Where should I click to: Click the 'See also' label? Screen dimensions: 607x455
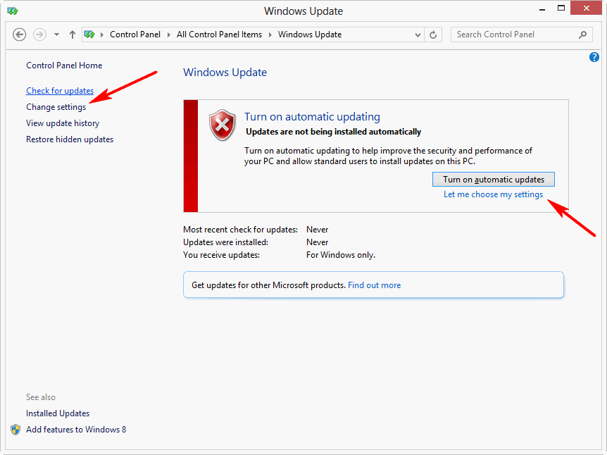click(41, 397)
